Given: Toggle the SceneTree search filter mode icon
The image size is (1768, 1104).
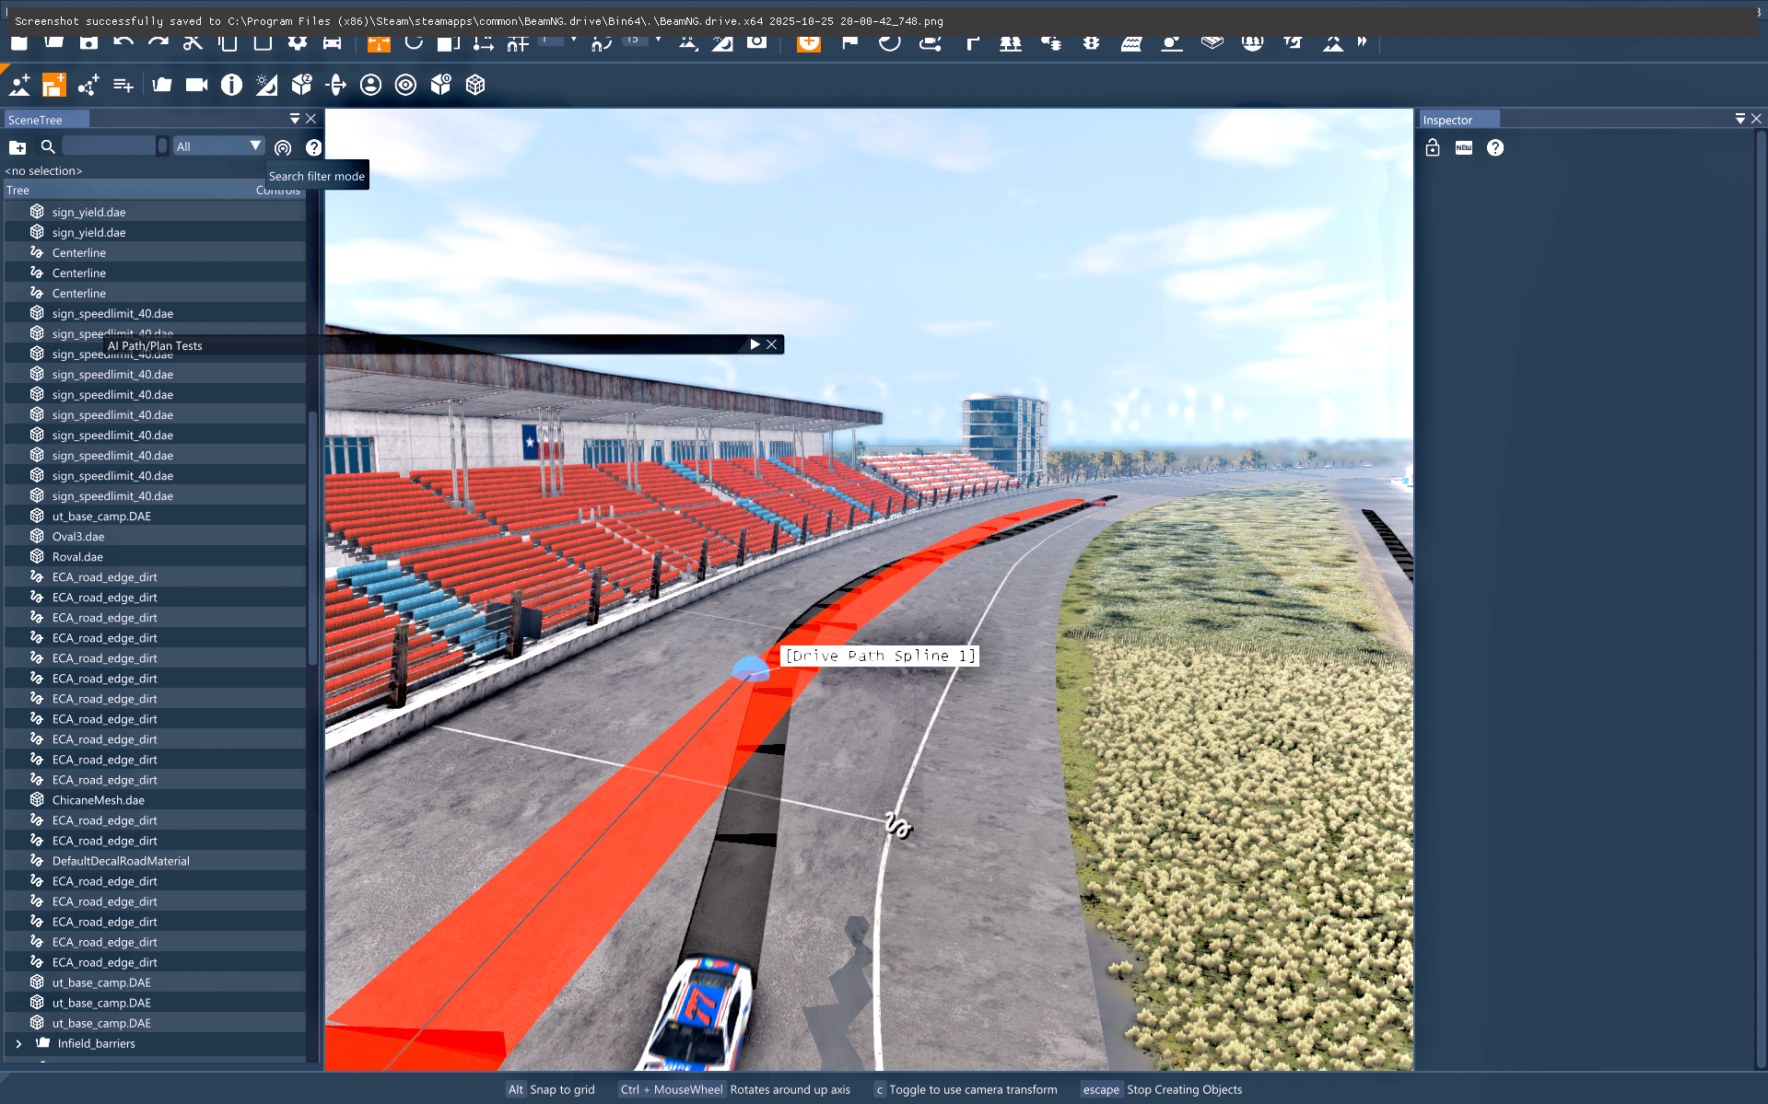Looking at the screenshot, I should [283, 147].
